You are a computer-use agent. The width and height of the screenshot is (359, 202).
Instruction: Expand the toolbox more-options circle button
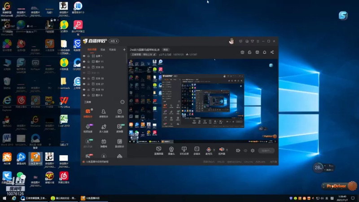122,102
